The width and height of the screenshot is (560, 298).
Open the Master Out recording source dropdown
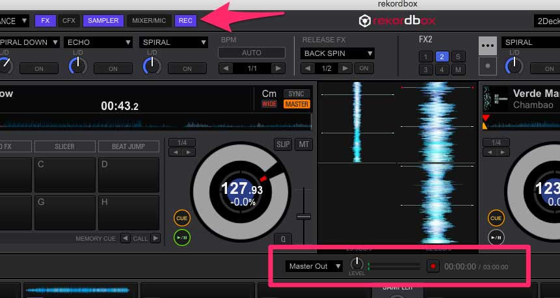click(314, 266)
